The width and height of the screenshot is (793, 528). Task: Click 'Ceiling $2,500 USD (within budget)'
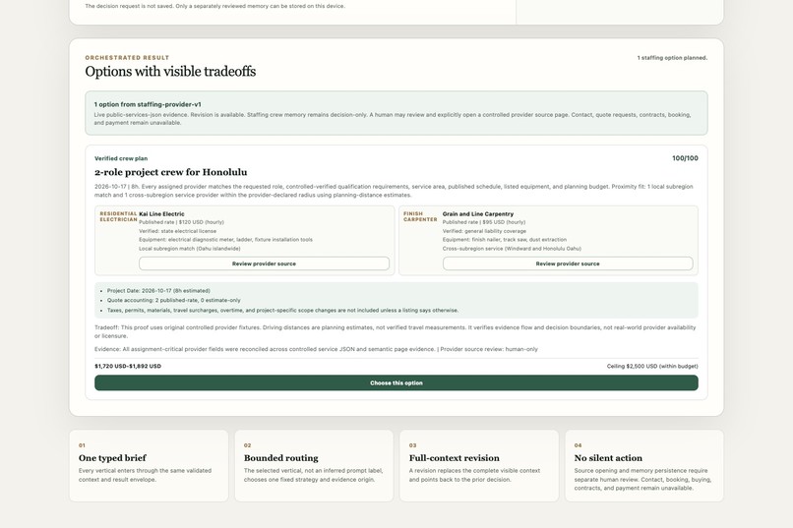pos(652,366)
